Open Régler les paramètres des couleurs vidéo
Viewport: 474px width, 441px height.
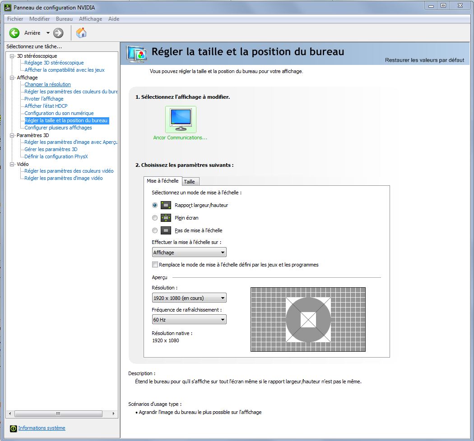click(x=69, y=171)
